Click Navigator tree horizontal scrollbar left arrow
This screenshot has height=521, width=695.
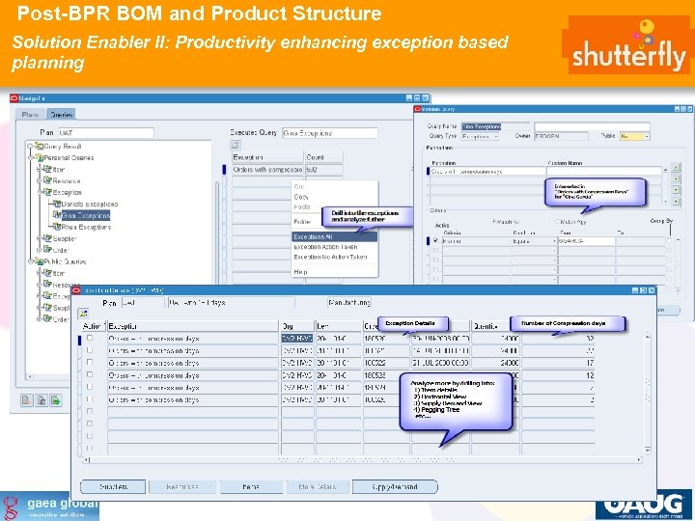30,377
